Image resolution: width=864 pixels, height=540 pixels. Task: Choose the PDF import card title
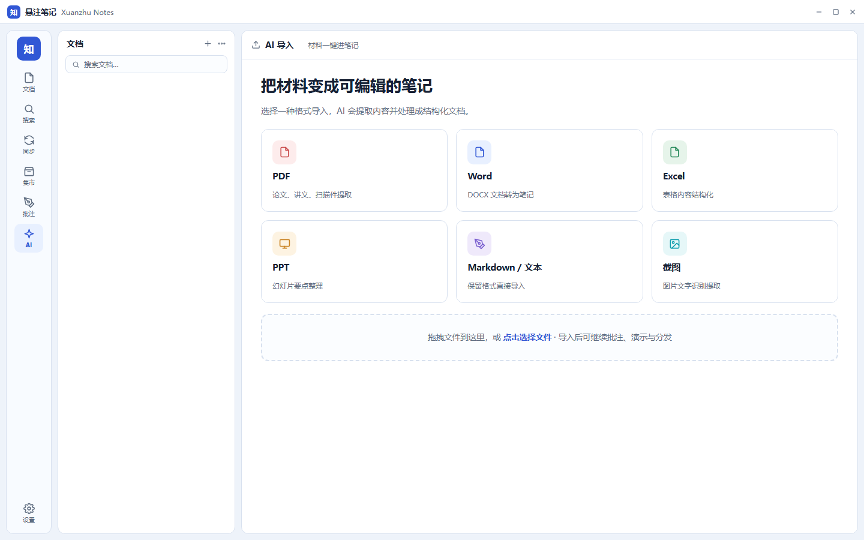click(281, 176)
